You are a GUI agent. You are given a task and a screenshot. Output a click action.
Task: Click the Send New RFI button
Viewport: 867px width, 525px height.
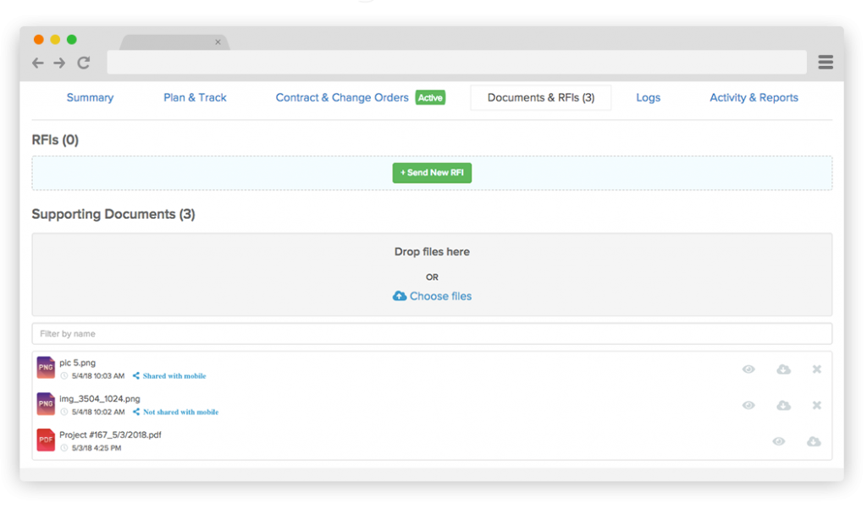[x=432, y=172]
